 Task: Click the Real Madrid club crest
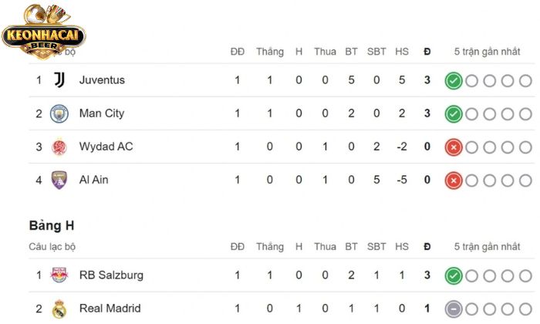point(59,309)
